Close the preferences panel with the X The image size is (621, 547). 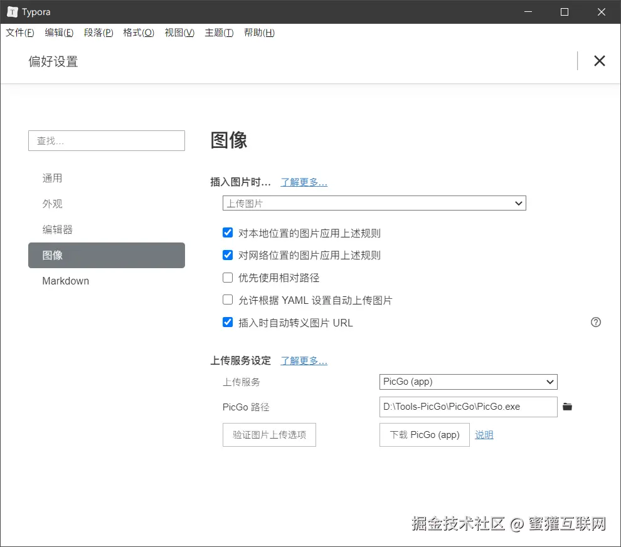599,61
